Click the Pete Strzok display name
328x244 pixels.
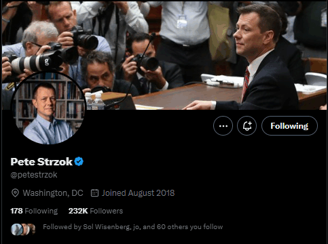pyautogui.click(x=41, y=162)
